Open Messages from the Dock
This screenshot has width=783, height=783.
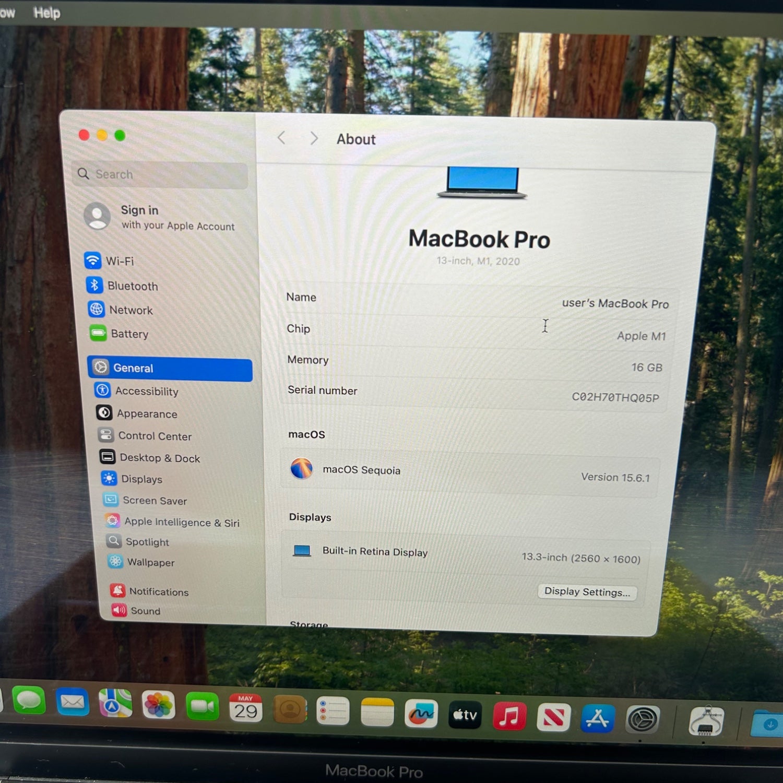point(29,700)
